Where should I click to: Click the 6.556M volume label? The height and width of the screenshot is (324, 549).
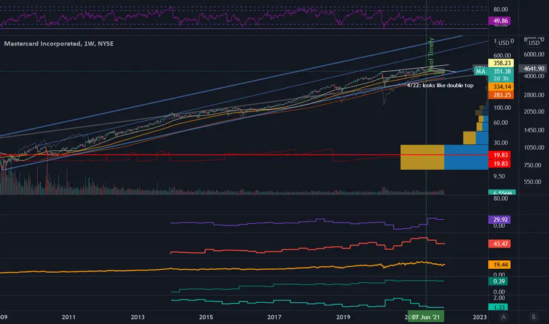click(502, 192)
